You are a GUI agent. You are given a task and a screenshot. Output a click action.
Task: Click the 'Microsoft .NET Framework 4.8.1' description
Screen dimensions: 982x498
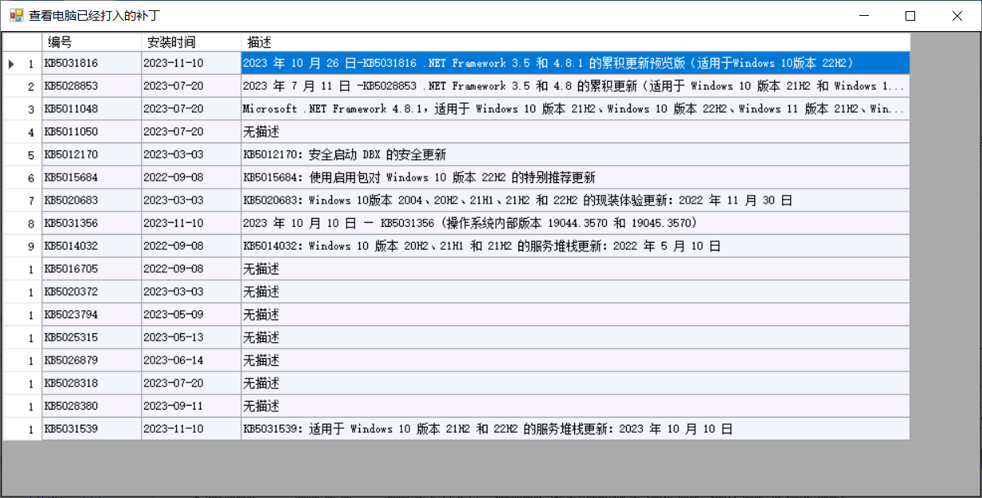coord(575,109)
